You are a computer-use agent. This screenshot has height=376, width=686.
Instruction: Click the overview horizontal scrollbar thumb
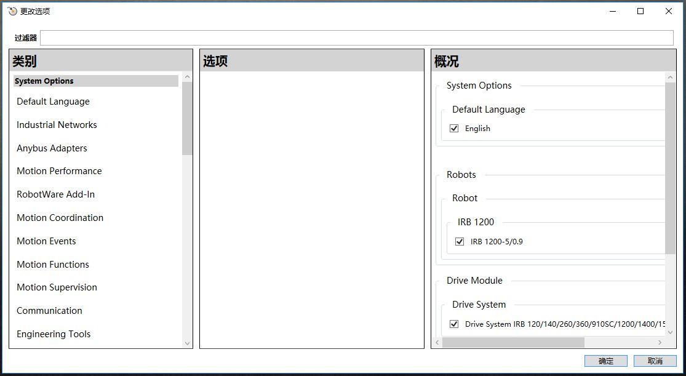pyautogui.click(x=513, y=342)
